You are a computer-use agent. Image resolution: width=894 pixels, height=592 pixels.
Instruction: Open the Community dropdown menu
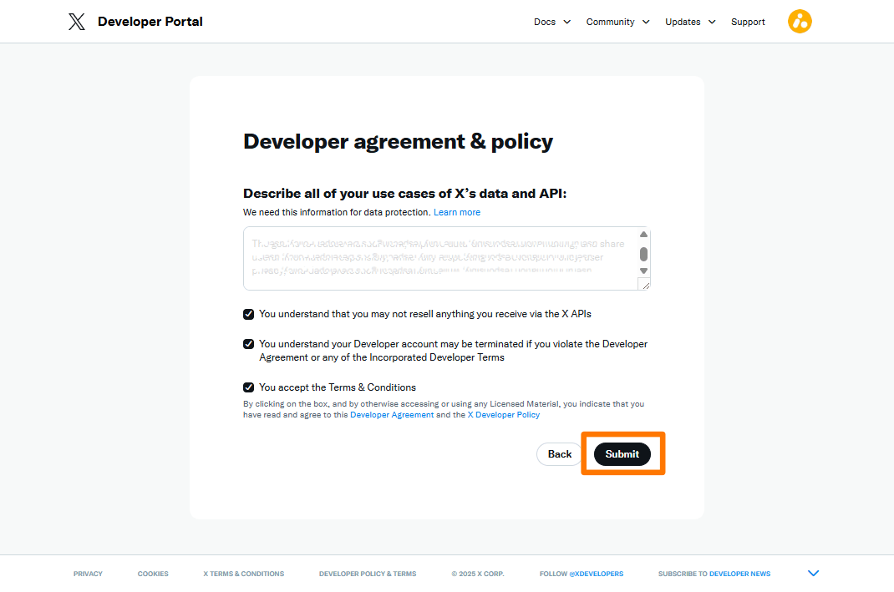[617, 22]
